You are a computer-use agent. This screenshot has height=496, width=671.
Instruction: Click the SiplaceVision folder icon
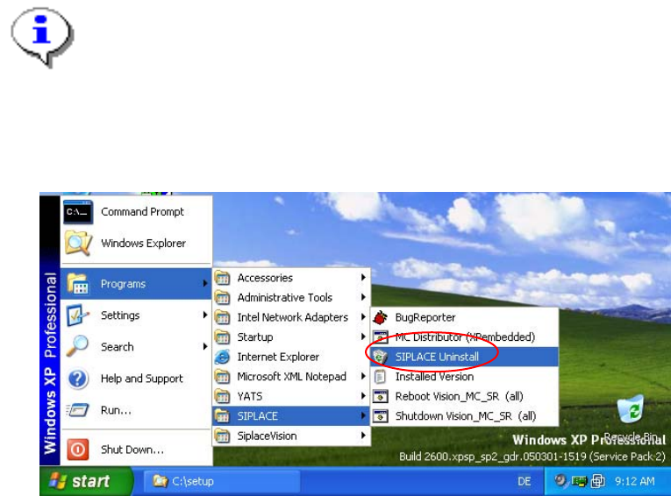click(x=223, y=436)
